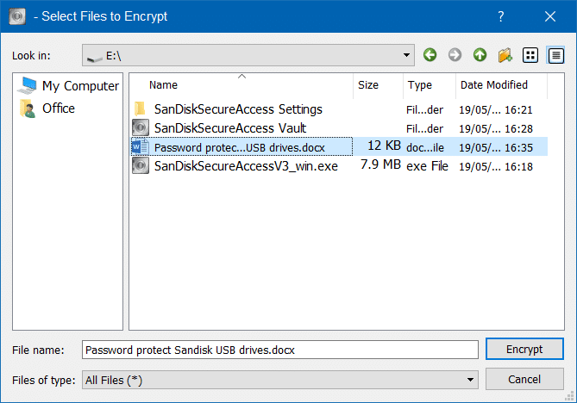Screen dimensions: 577x403
Task: Click the 16:35 date modified cell
Action: click(496, 148)
